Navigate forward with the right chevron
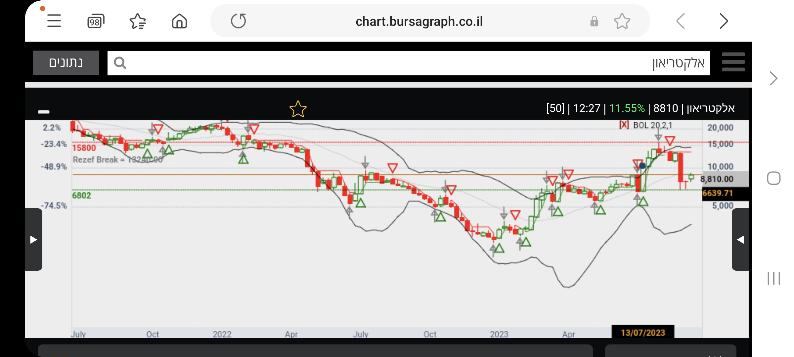 coord(724,21)
